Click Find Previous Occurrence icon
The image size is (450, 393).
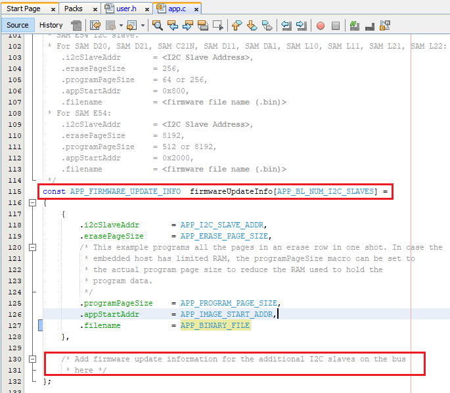tap(173, 25)
